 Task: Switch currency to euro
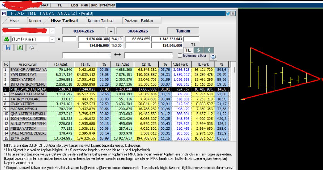[x=209, y=50]
